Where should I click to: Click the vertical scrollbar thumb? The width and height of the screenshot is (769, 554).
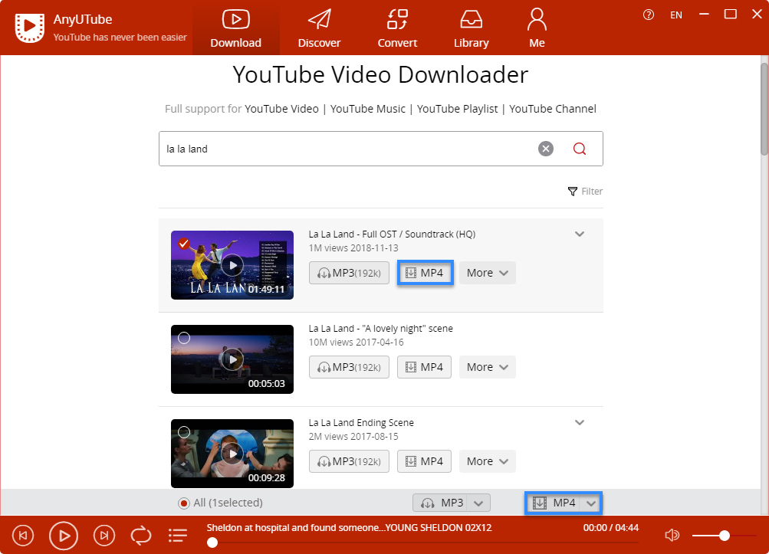point(764,109)
